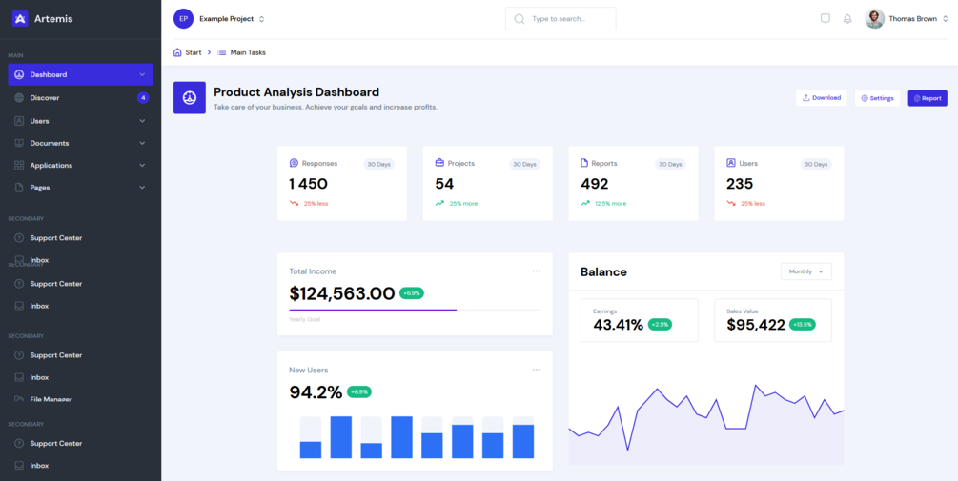Click the downward trend arrow in Responses card
Image resolution: width=958 pixels, height=481 pixels.
point(294,203)
